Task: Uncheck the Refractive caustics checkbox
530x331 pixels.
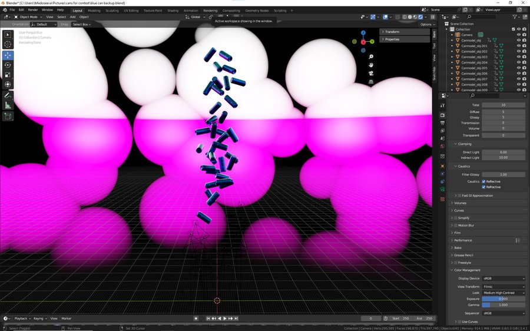Action: 484,187
